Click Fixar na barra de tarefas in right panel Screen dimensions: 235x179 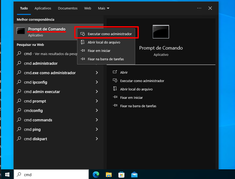click(x=138, y=106)
